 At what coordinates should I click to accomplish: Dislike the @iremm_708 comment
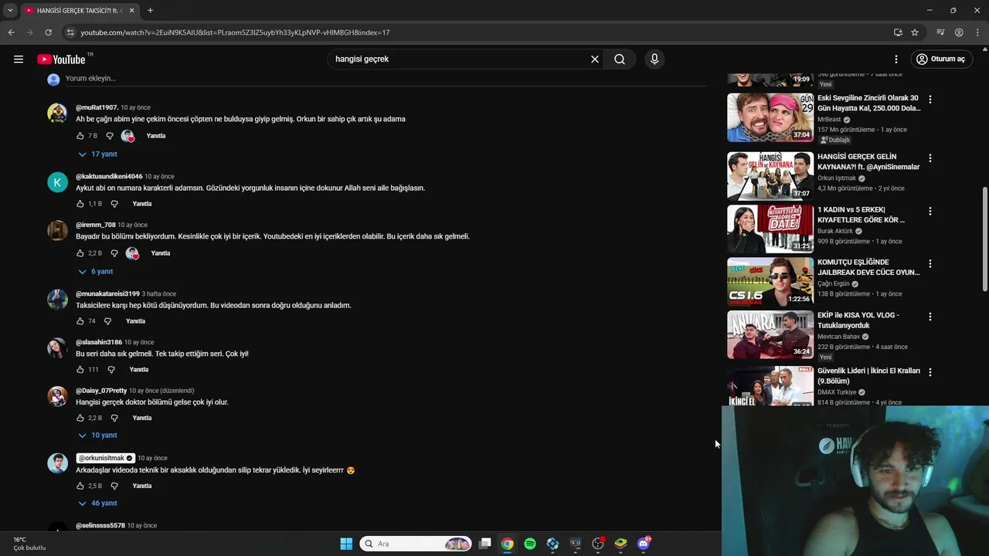point(114,253)
